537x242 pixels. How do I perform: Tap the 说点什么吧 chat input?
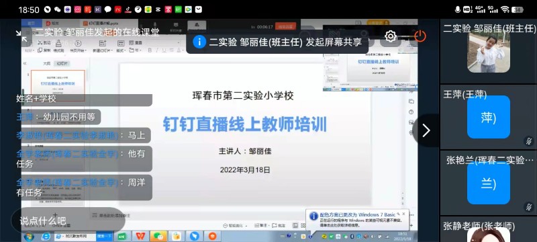(68, 220)
